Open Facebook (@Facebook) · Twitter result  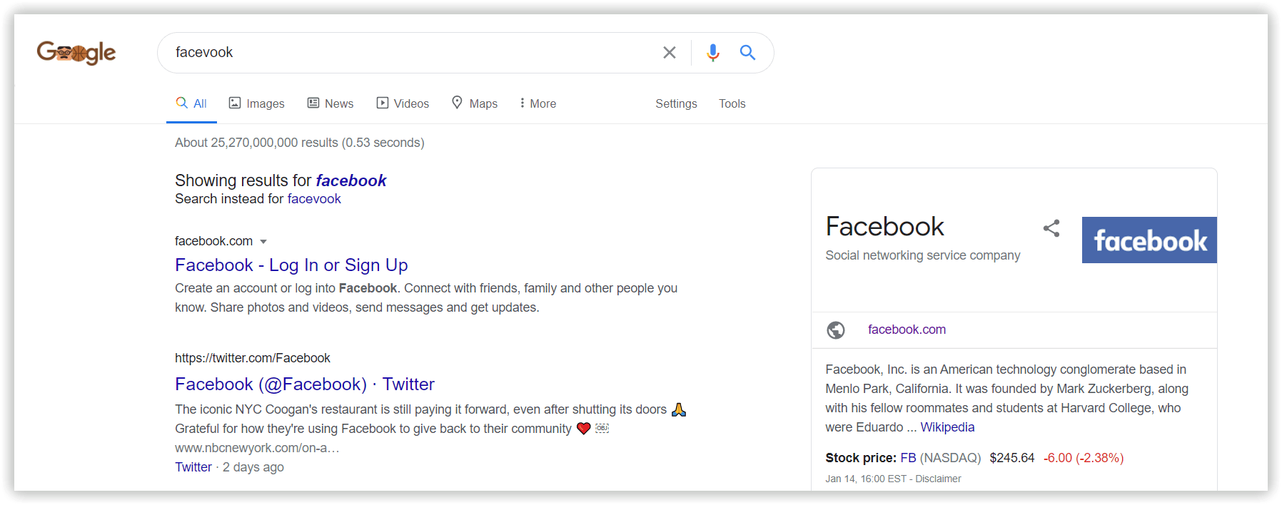305,384
